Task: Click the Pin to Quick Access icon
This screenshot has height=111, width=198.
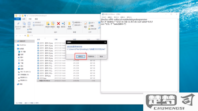Action: (x=18, y=23)
